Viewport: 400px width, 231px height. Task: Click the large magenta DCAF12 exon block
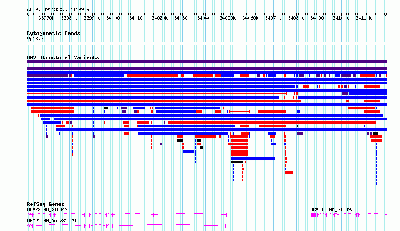coord(313,215)
